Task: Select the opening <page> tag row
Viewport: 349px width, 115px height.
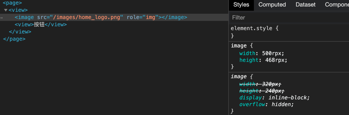Action: click(x=12, y=3)
